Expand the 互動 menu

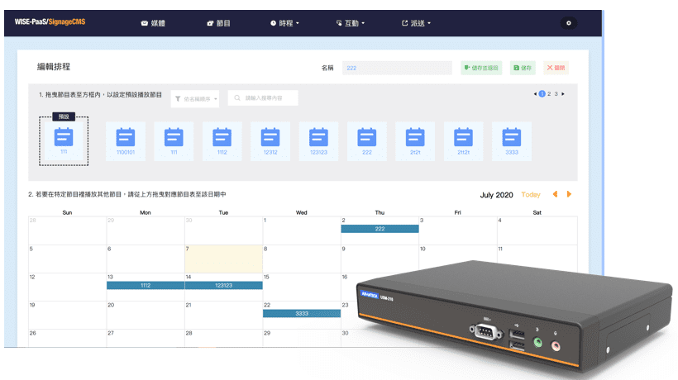(x=350, y=23)
